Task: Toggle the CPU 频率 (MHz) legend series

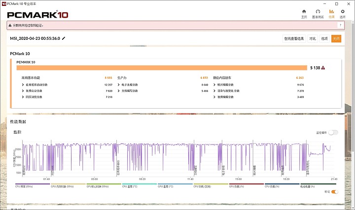Action: tap(24, 186)
